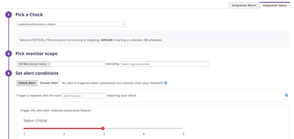Viewport: 294px width, 139px height.
Task: Click the step 1 circle marker
Action: pos(9,15)
